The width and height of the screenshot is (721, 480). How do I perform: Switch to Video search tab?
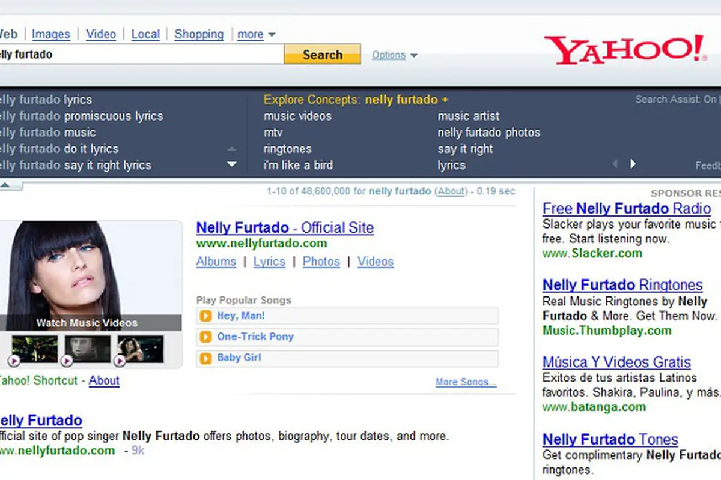click(x=101, y=34)
